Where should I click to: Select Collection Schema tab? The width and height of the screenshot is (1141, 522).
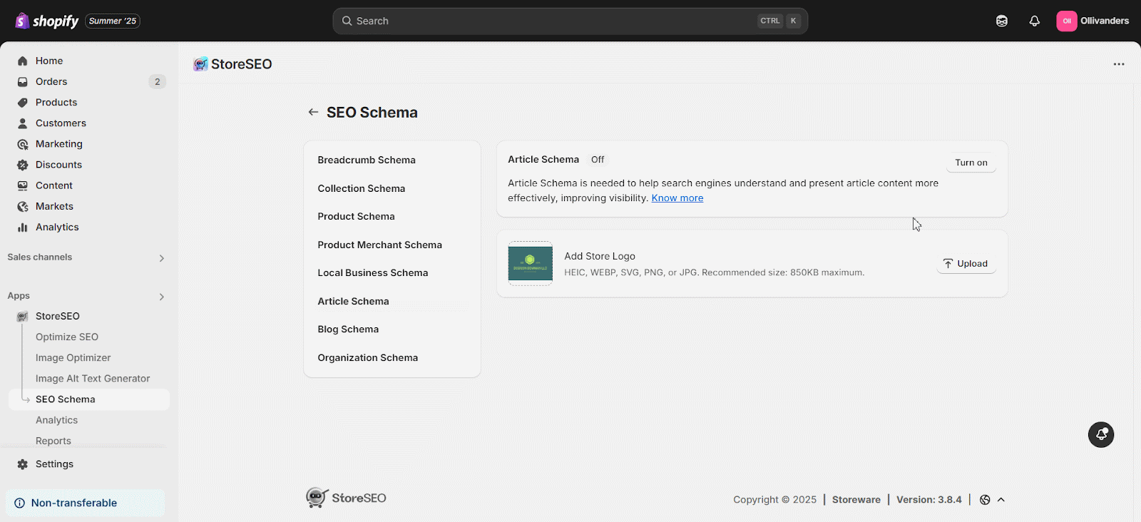pos(392,188)
